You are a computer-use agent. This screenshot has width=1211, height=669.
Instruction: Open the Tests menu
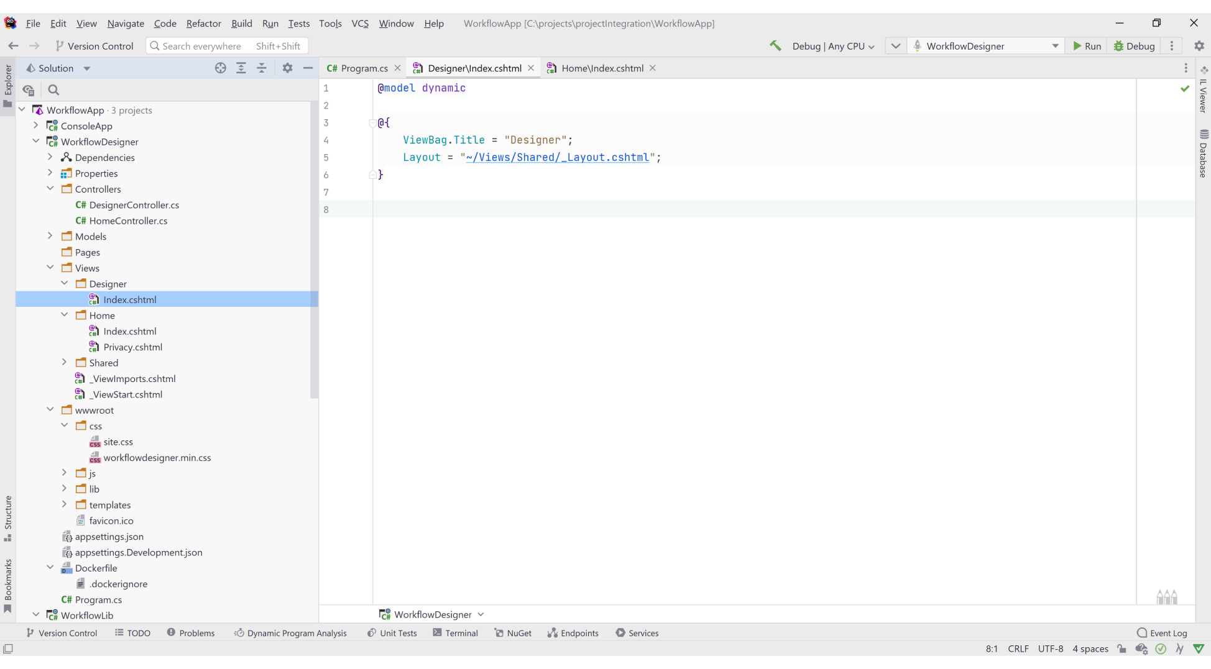298,24
